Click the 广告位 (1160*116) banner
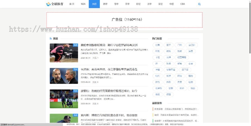The image size is (251, 126). (124, 20)
